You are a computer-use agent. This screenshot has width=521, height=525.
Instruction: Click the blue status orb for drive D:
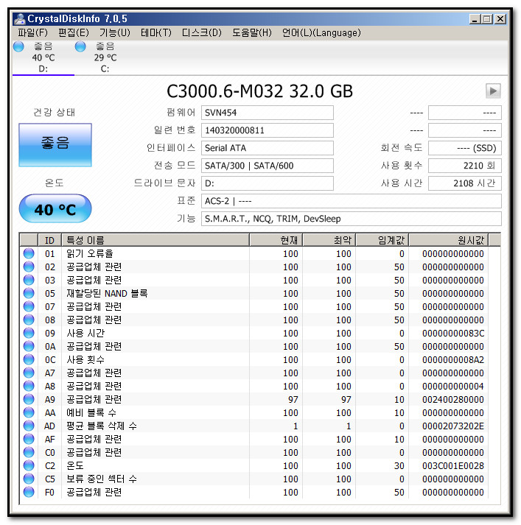[x=18, y=46]
